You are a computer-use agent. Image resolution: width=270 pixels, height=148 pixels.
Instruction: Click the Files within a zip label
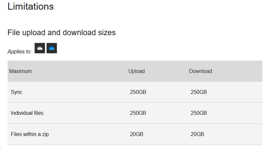coord(30,134)
